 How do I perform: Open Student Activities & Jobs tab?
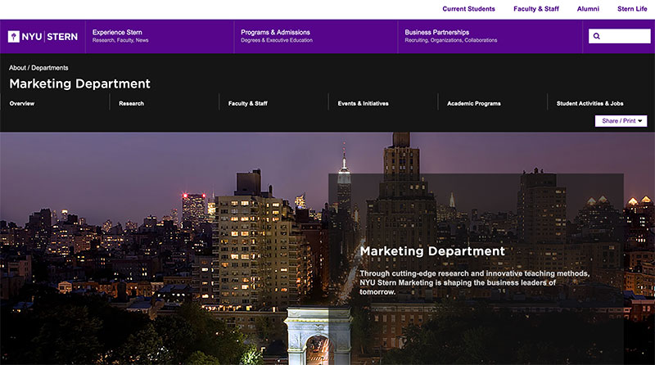click(589, 103)
